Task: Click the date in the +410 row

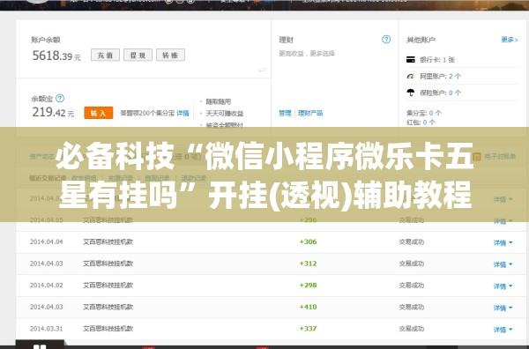Action: (x=46, y=307)
